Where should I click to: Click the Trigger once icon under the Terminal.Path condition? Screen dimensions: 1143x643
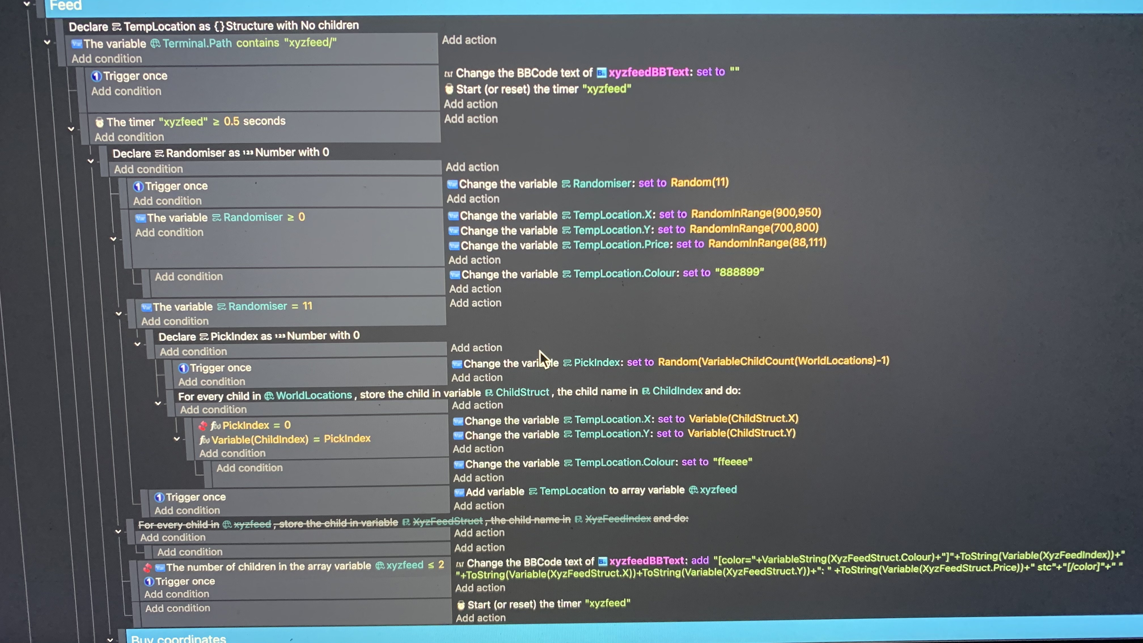[96, 76]
